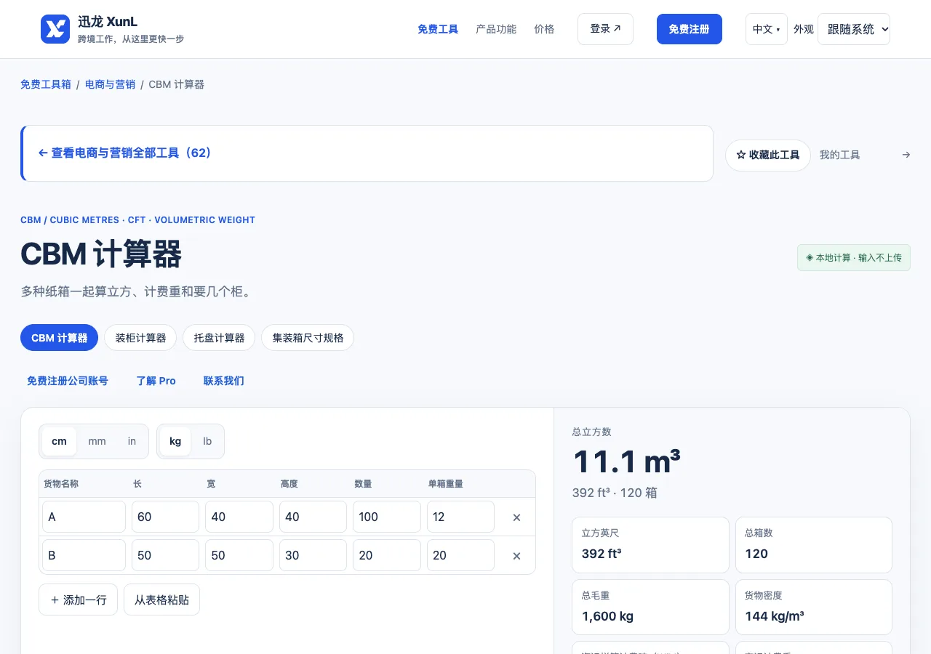Switch to 集装箱尺寸规格 tab
This screenshot has width=931, height=654.
(x=308, y=338)
